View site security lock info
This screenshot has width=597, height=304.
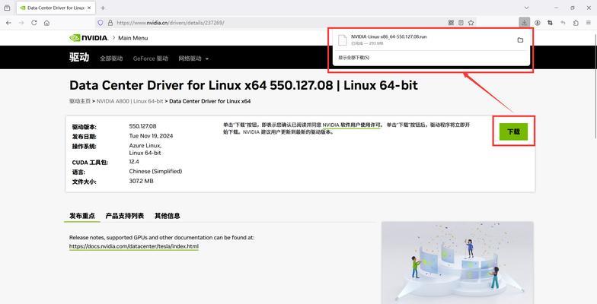click(x=110, y=23)
